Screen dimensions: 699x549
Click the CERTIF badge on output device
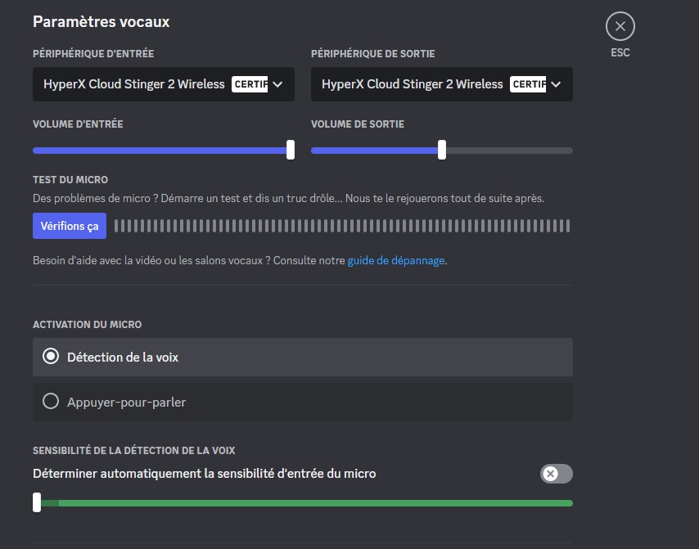[x=529, y=84]
